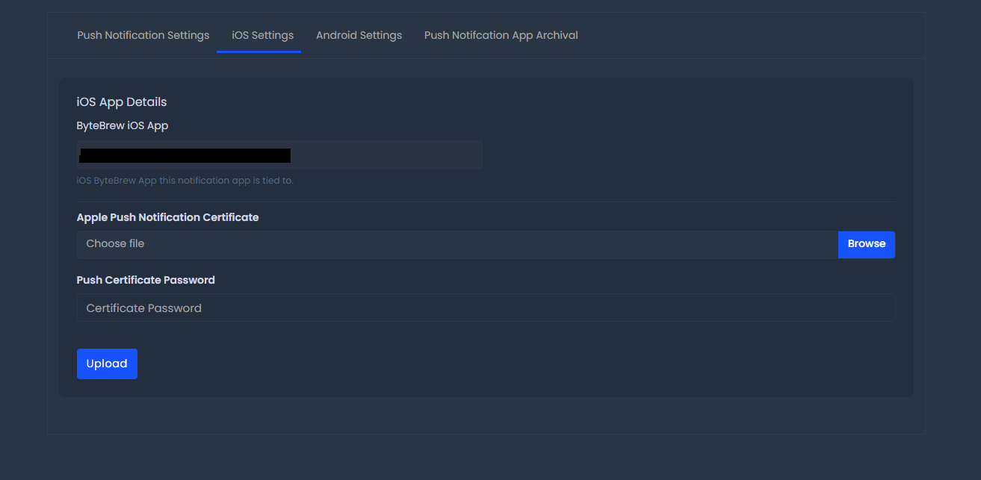Click the Choose file field

point(457,244)
